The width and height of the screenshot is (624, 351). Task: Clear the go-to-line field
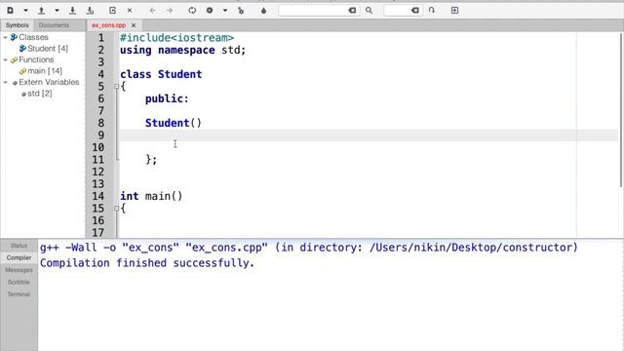point(415,11)
